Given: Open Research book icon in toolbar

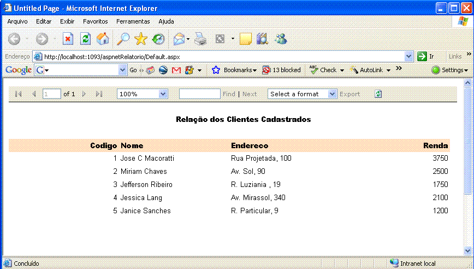Looking at the screenshot, I should pos(262,39).
